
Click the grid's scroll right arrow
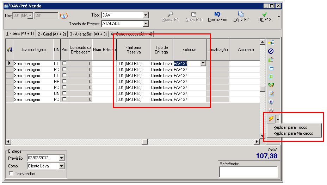[257, 142]
